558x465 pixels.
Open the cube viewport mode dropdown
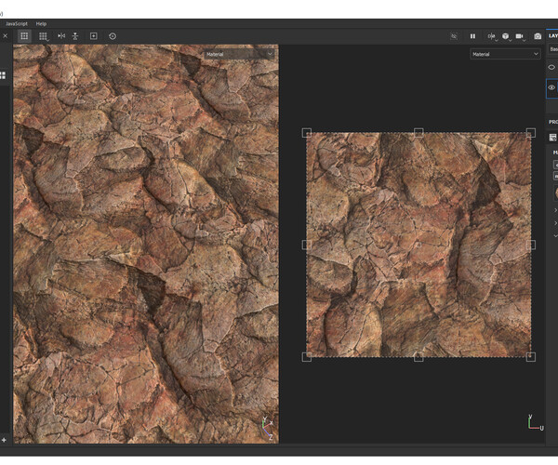click(506, 36)
